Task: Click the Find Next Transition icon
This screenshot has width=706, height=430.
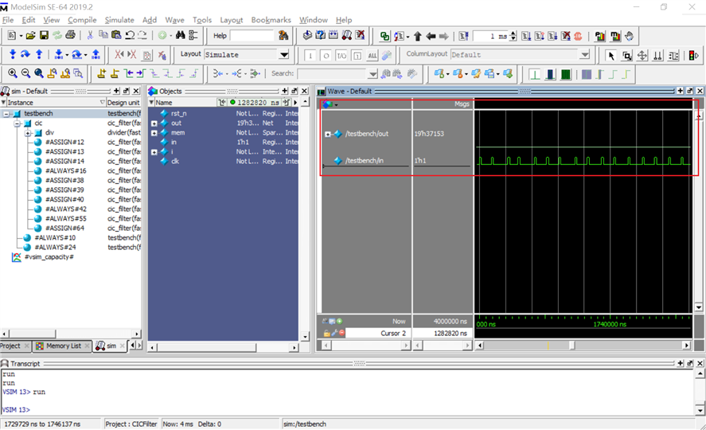Action: [x=140, y=73]
